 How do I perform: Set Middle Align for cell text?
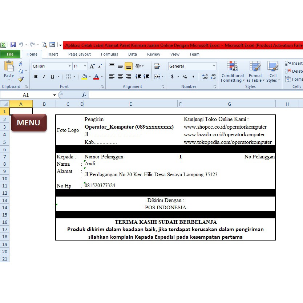coord(120,66)
